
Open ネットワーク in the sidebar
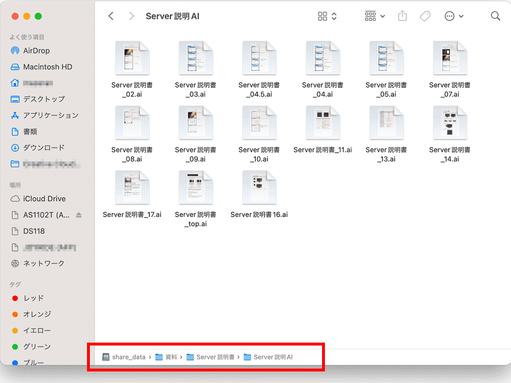tap(37, 263)
